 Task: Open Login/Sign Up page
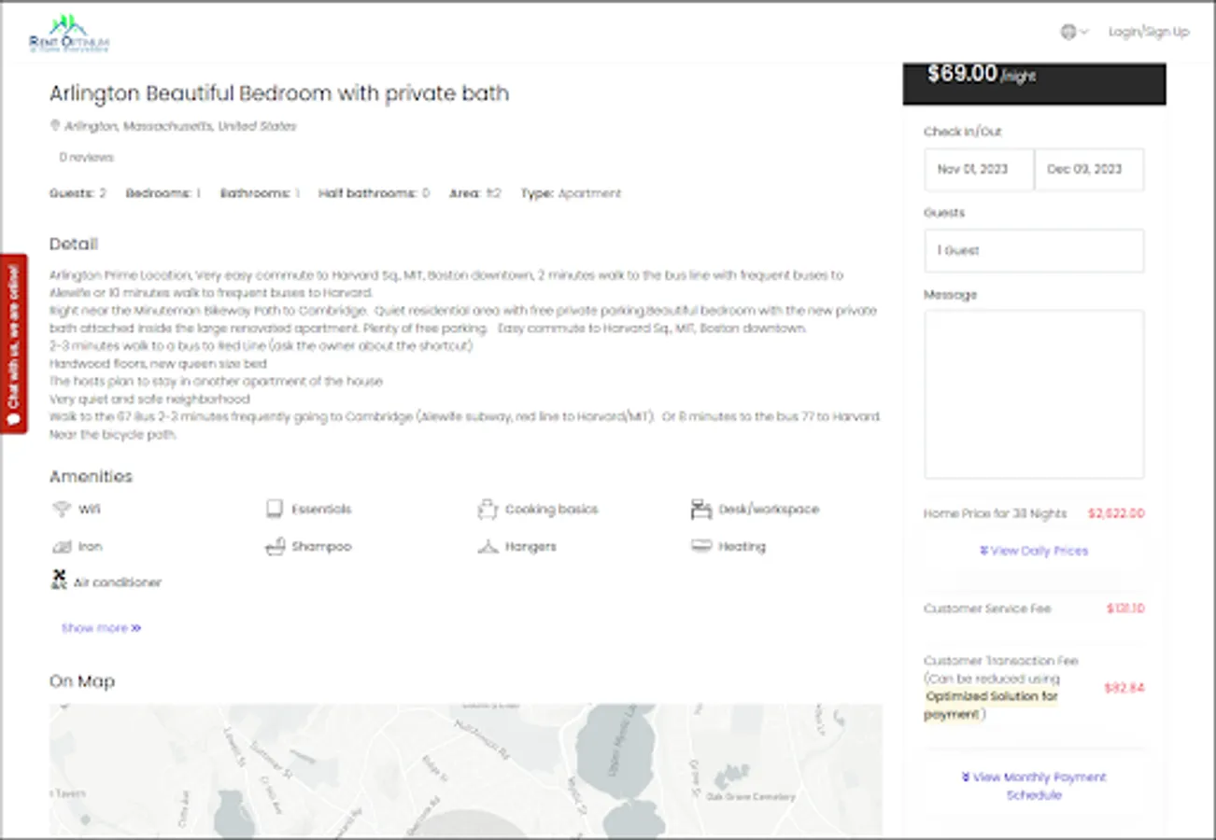point(1149,32)
